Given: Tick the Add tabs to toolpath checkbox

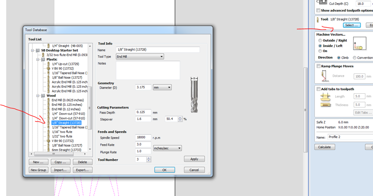Looking at the screenshot, I should click(x=318, y=89).
